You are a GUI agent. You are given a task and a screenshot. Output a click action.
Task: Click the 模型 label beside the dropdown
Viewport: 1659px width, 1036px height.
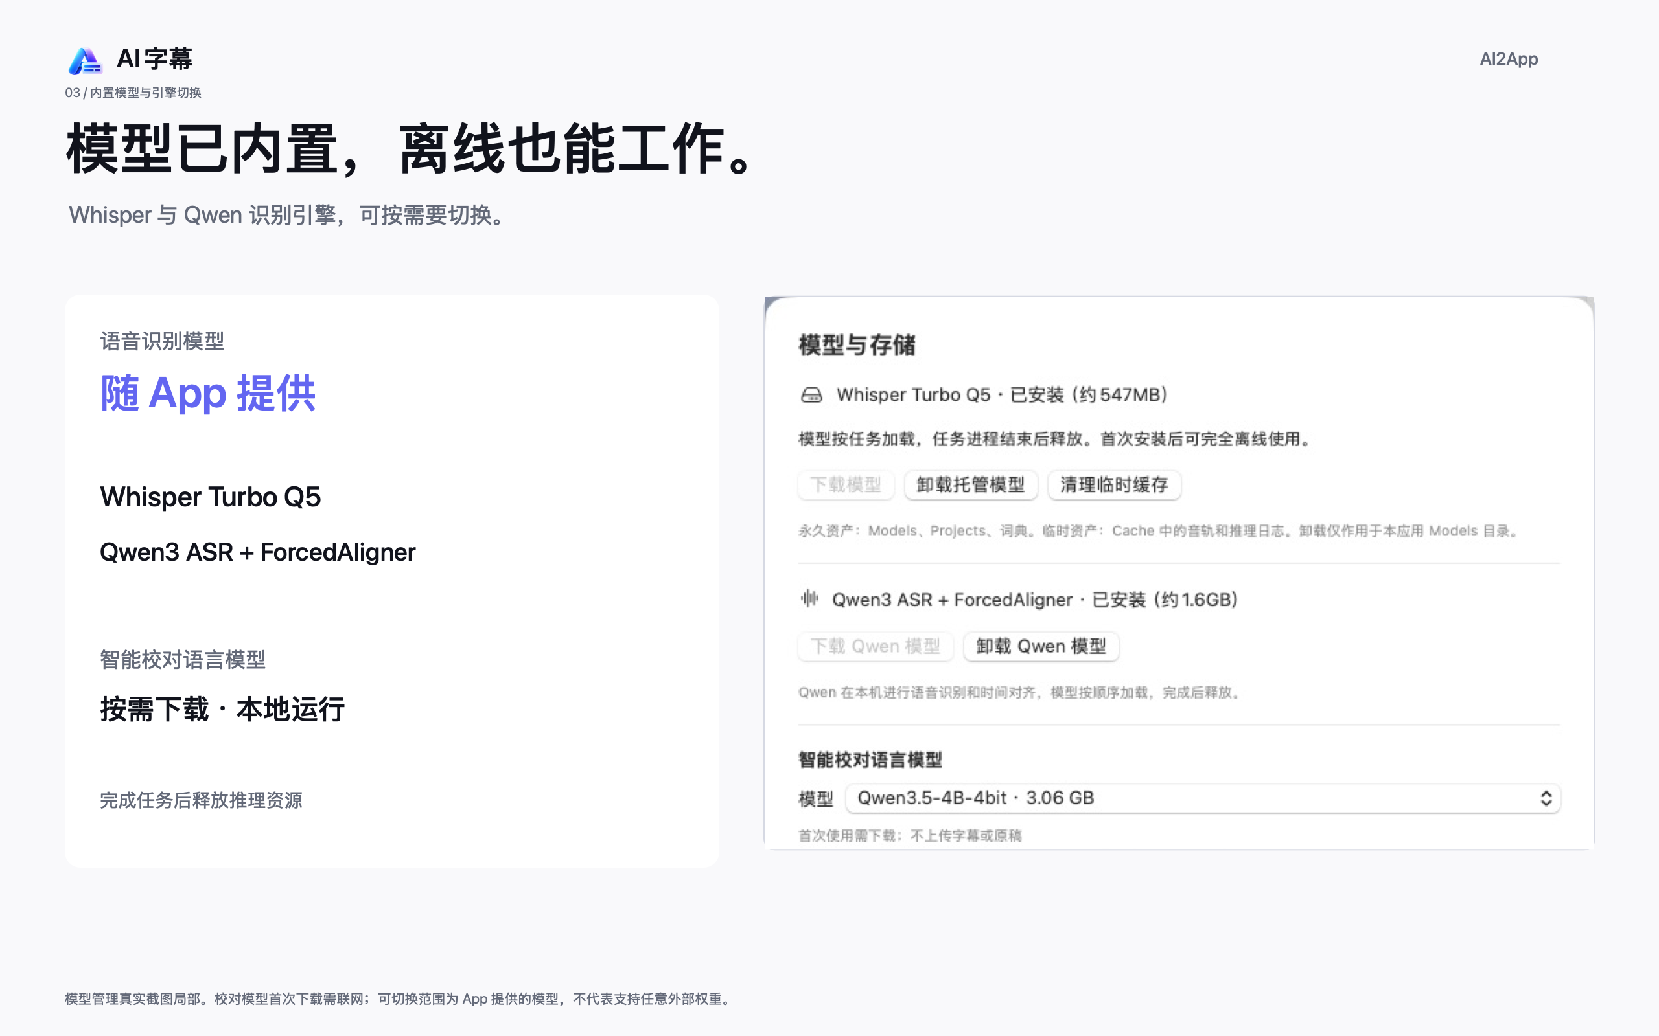[816, 799]
